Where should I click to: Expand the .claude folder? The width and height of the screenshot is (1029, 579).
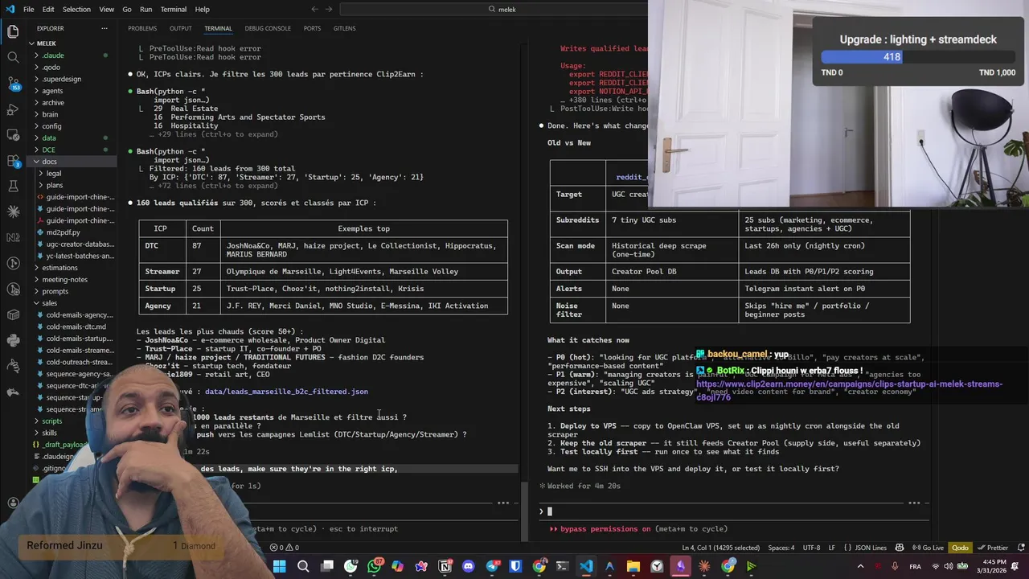53,55
